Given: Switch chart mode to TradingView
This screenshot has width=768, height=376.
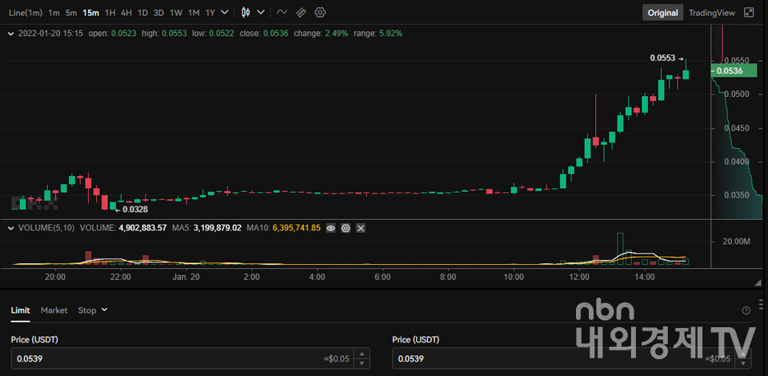Looking at the screenshot, I should (x=711, y=13).
